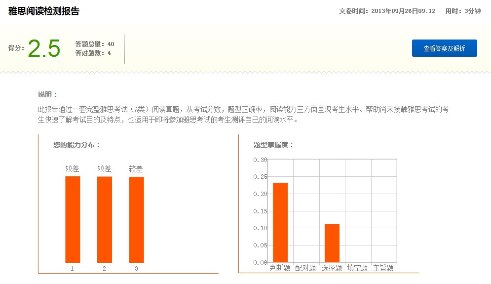The image size is (491, 284).
Task: Click the 雅思阅读检测报告 page title
Action: pyautogui.click(x=44, y=11)
